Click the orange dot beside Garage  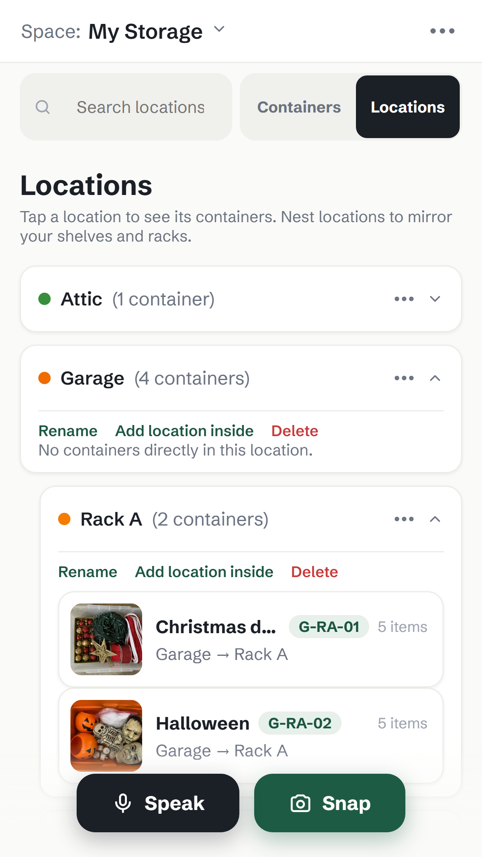pyautogui.click(x=44, y=378)
